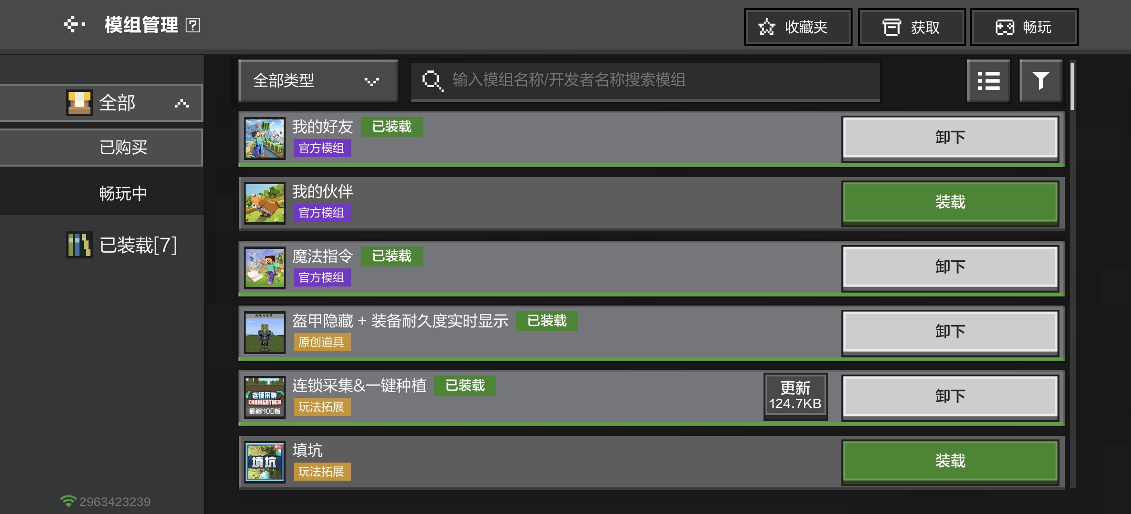Update 连锁采集 mod (124.7KB)
The width and height of the screenshot is (1131, 514).
click(795, 396)
